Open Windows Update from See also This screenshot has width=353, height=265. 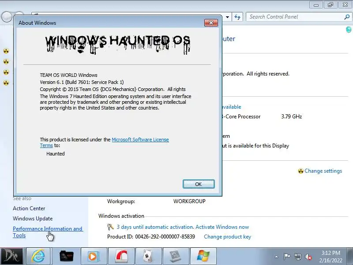(x=33, y=219)
